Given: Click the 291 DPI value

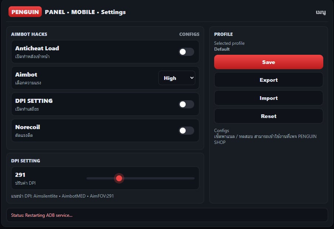Looking at the screenshot, I should (x=20, y=175).
